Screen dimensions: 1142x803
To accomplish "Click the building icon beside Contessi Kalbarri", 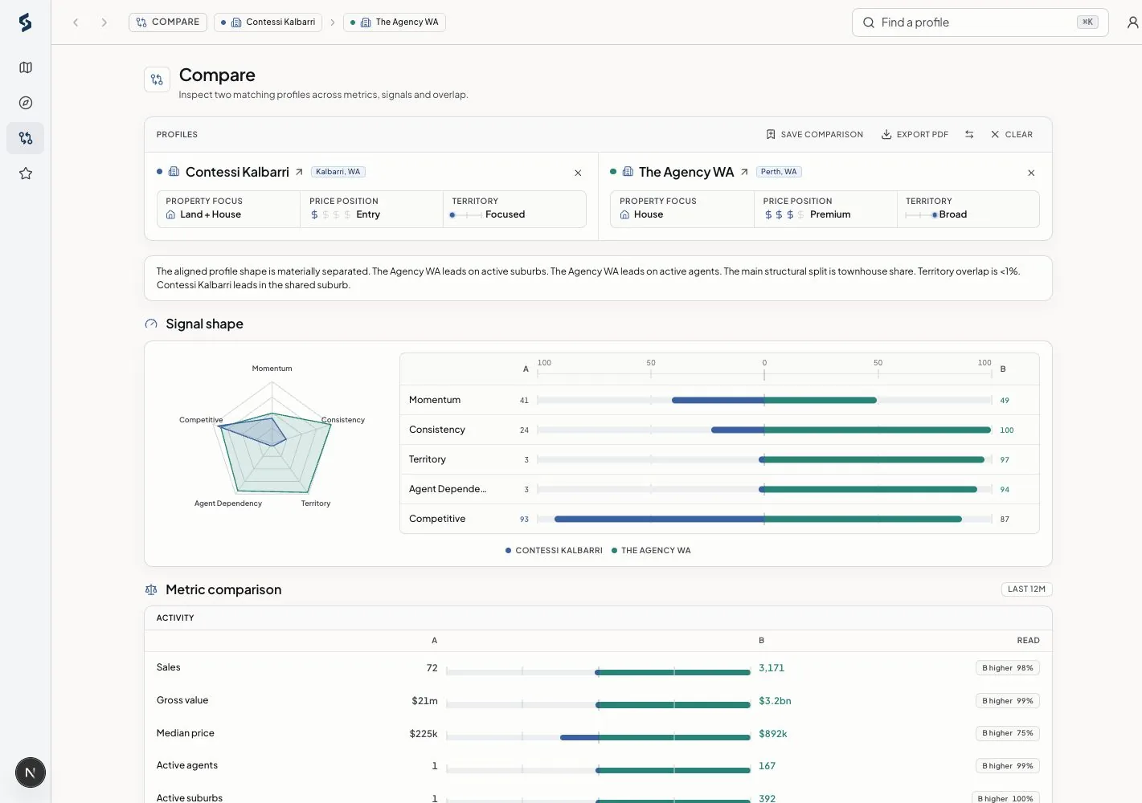I will [174, 172].
